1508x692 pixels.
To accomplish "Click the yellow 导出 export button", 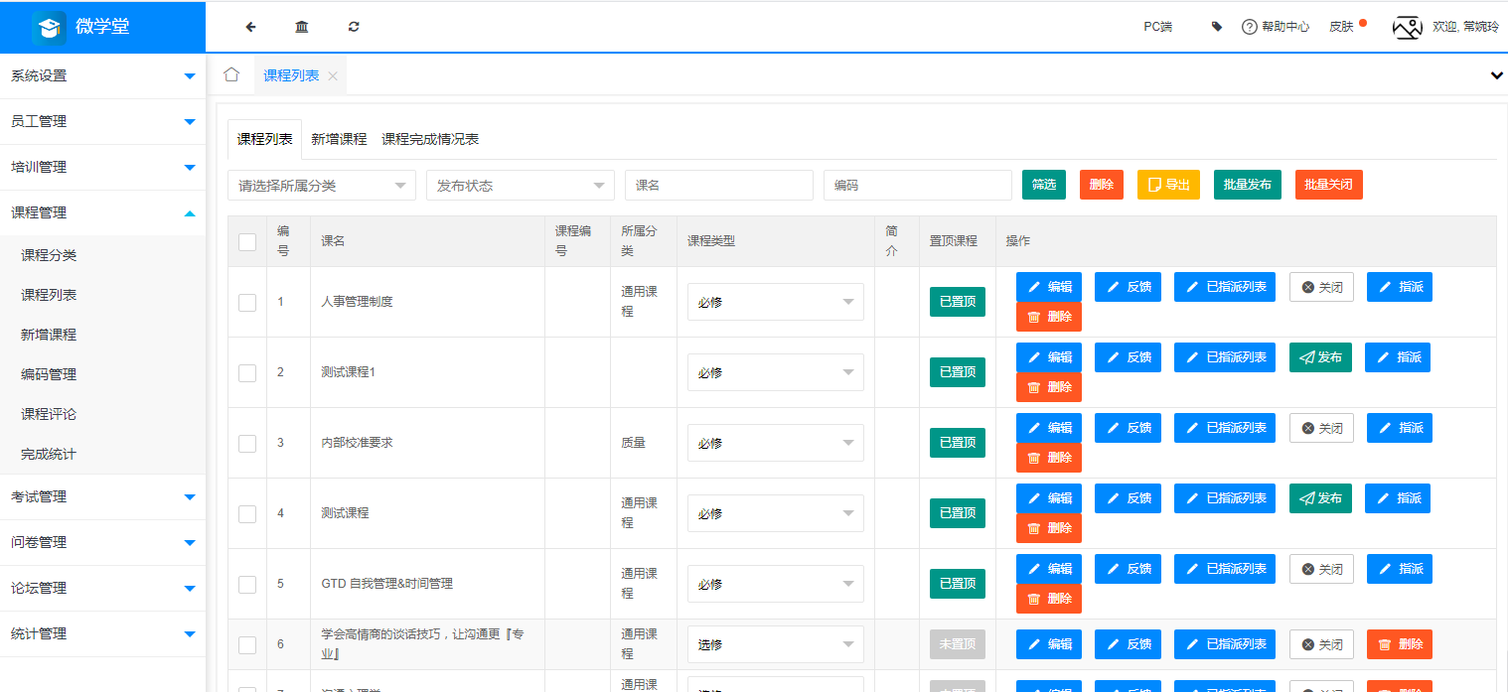I will 1168,185.
